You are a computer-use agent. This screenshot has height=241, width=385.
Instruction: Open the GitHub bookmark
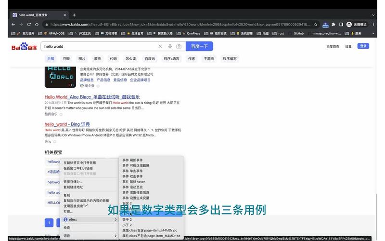296,33
